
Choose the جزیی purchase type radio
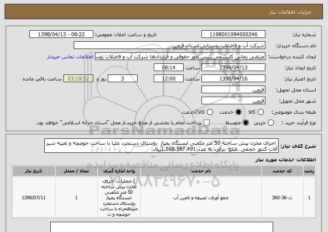tap(270, 123)
